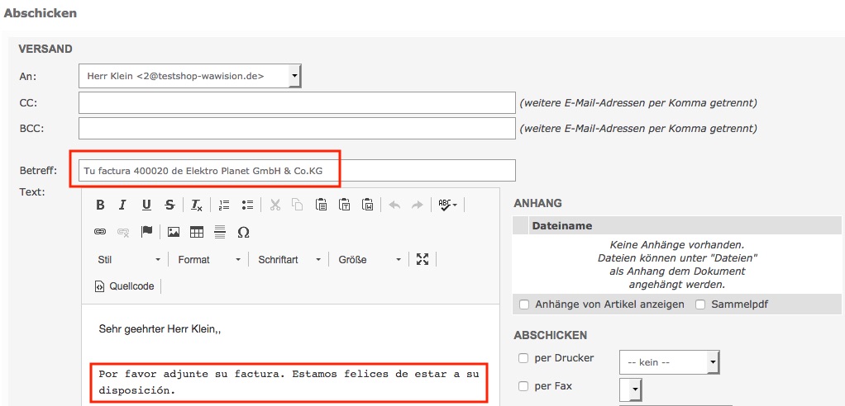Open the An recipient dropdown
Viewport: 845px width, 406px height.
pyautogui.click(x=189, y=76)
